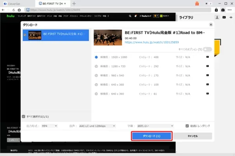
Task: Click video icon on the 1280 x 720 row
Action: [x=208, y=66]
